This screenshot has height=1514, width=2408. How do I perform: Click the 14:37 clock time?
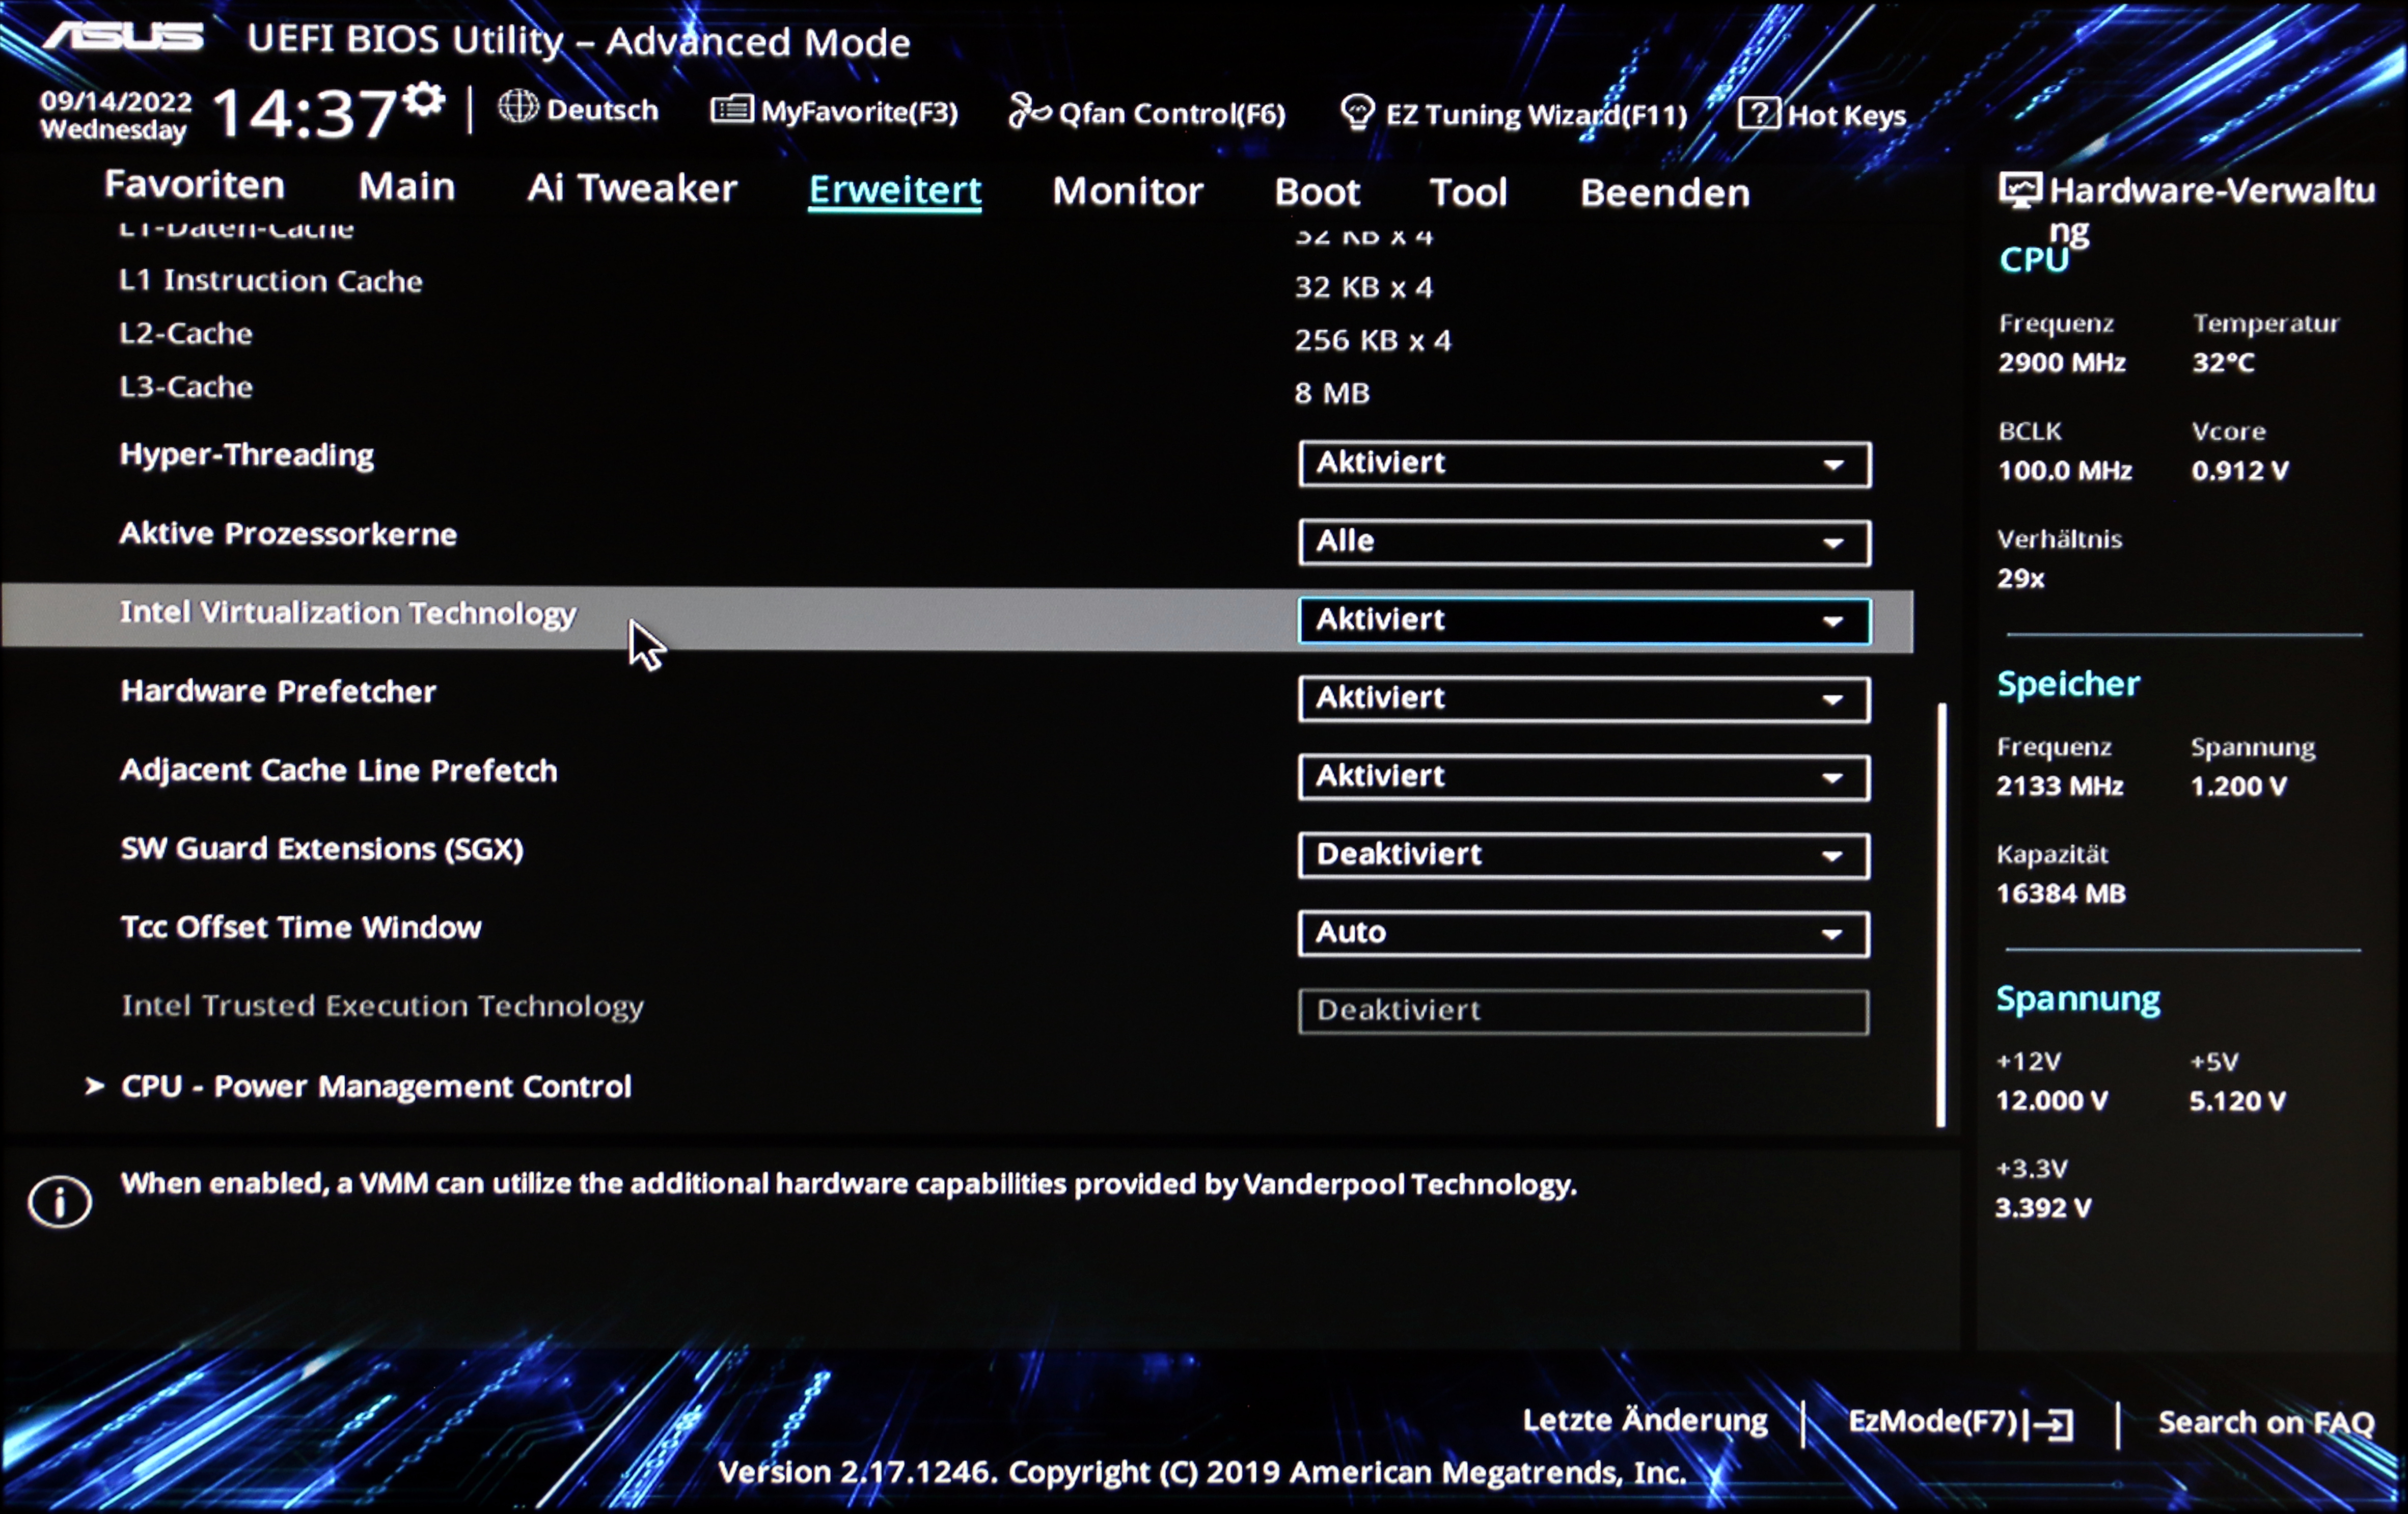tap(305, 112)
